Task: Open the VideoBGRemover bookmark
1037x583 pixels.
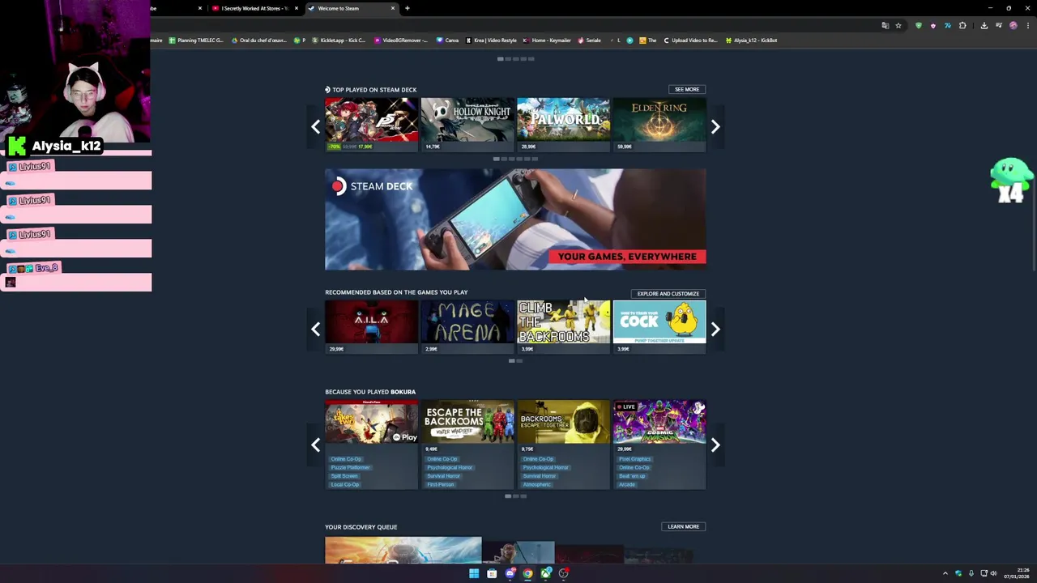Action: 403,40
